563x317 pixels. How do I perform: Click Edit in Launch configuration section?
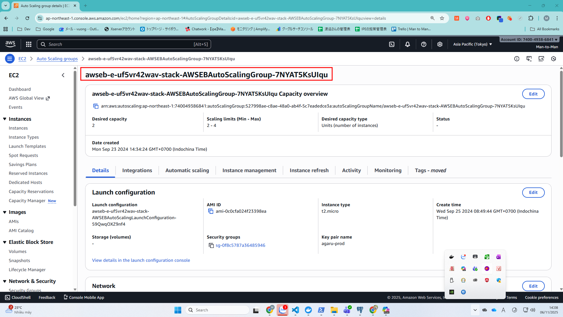pos(533,192)
